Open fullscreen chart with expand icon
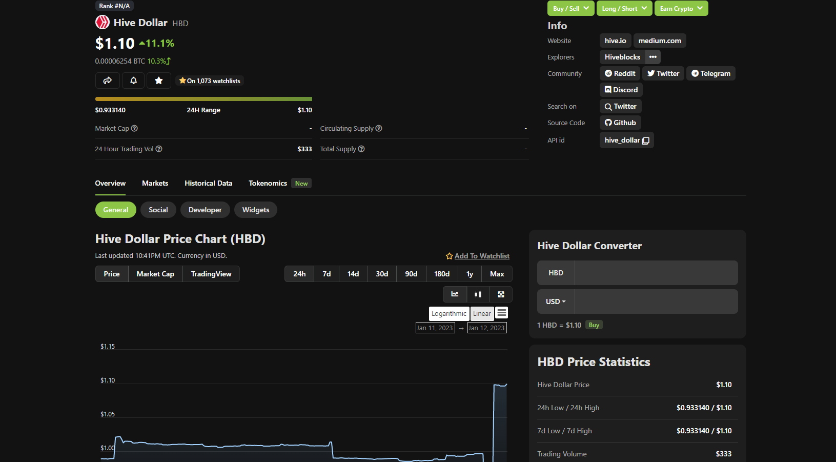Screen dimensions: 836x462 pos(501,294)
